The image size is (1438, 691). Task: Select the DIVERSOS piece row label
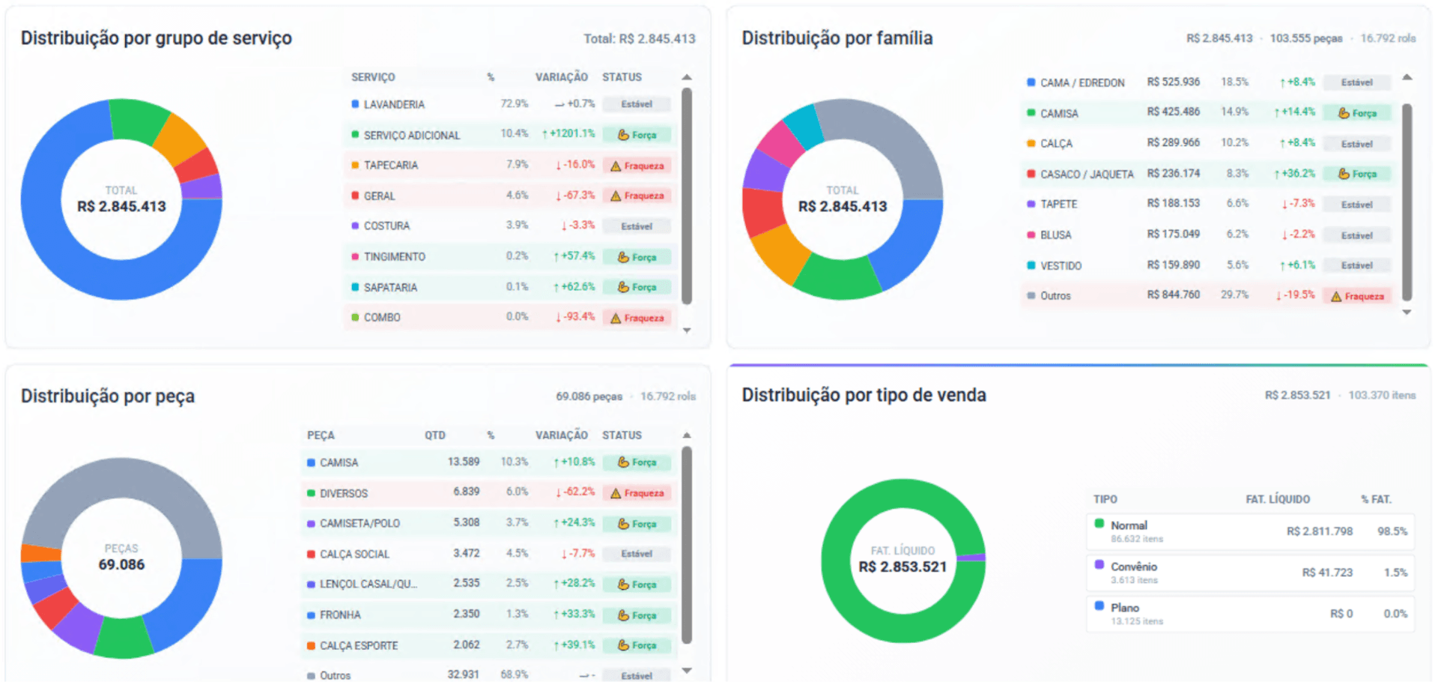point(344,493)
